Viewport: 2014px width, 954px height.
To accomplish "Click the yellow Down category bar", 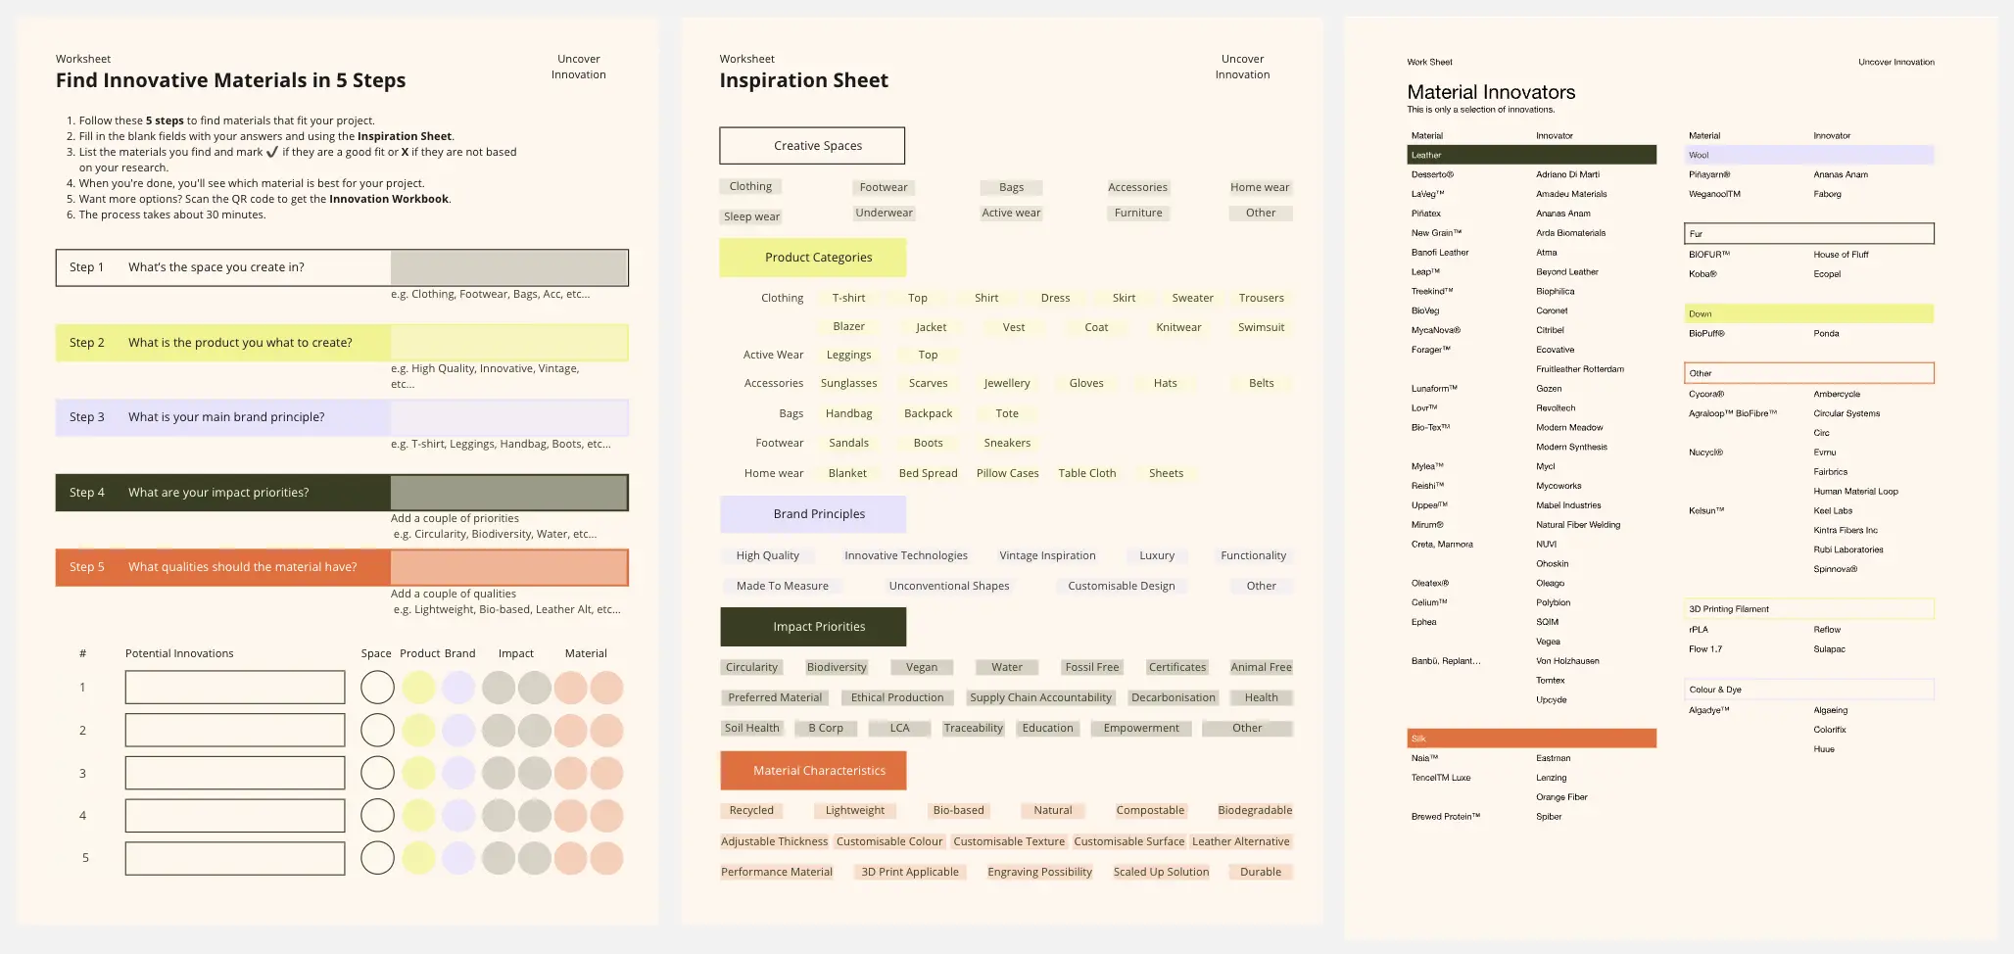I will (1809, 314).
